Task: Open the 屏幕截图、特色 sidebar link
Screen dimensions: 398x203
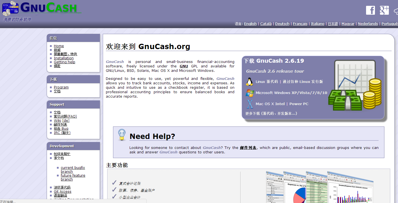Action: tap(66, 54)
